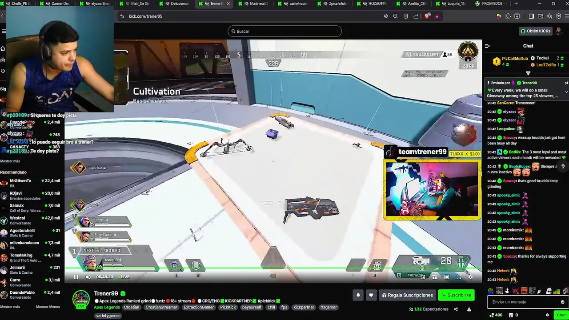The image size is (569, 320).
Task: Open channel points 490 indicator
Action: click(x=496, y=315)
